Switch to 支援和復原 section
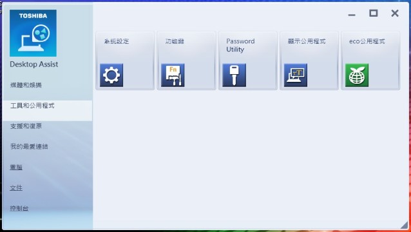The height and width of the screenshot is (232, 411). (x=26, y=126)
